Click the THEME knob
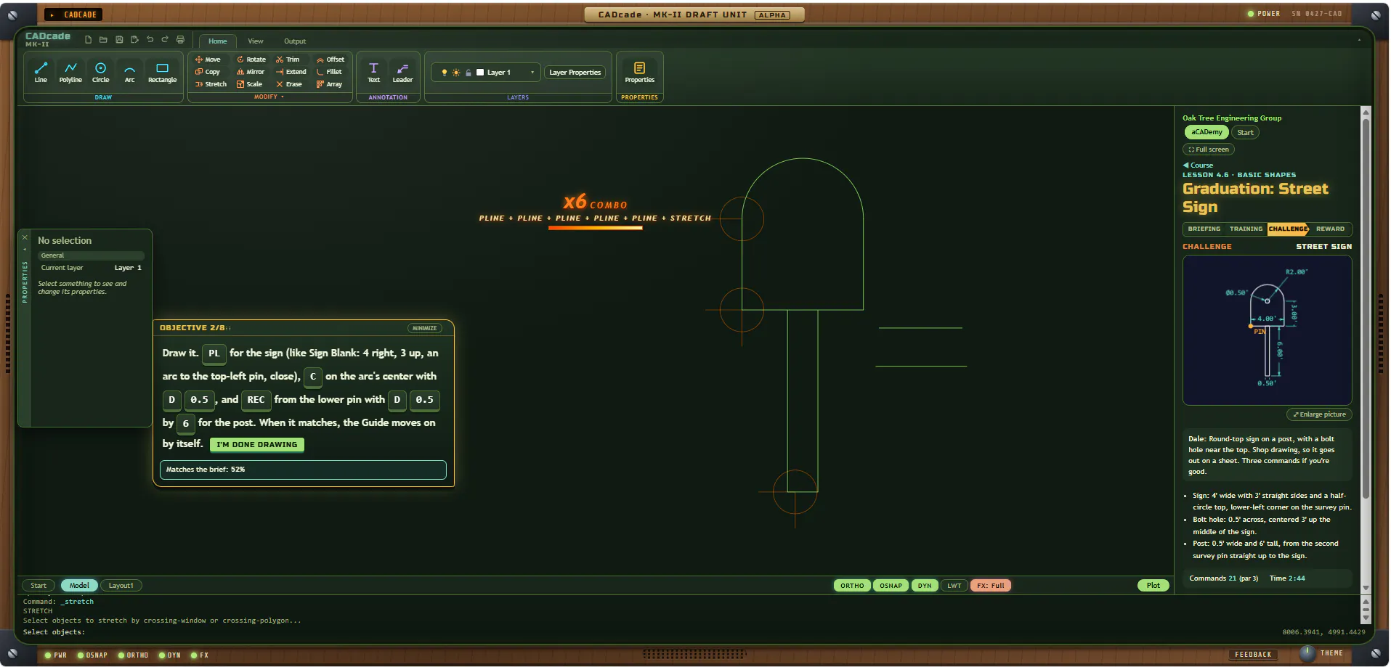This screenshot has height=667, width=1391. pyautogui.click(x=1307, y=653)
